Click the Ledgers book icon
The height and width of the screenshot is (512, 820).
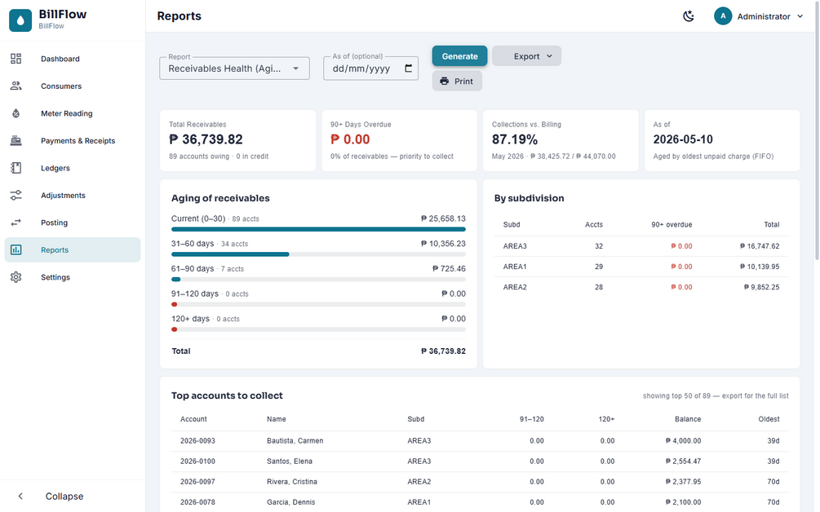pos(16,168)
